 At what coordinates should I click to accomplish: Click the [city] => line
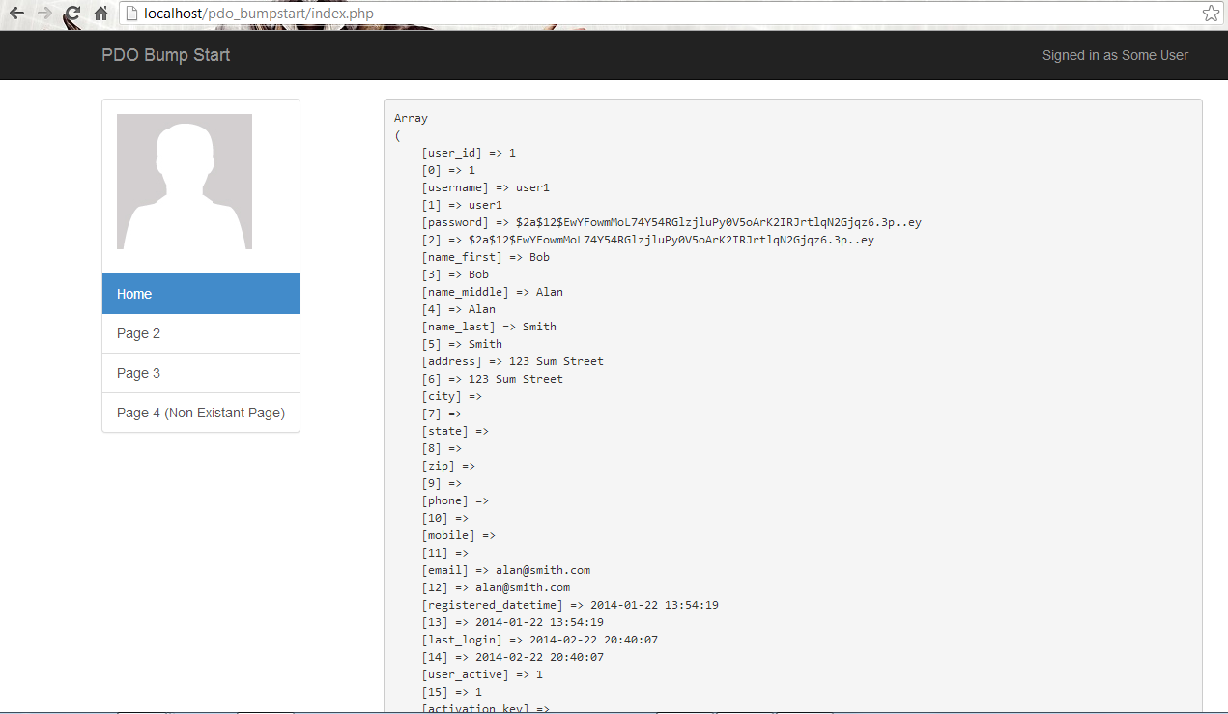tap(451, 396)
